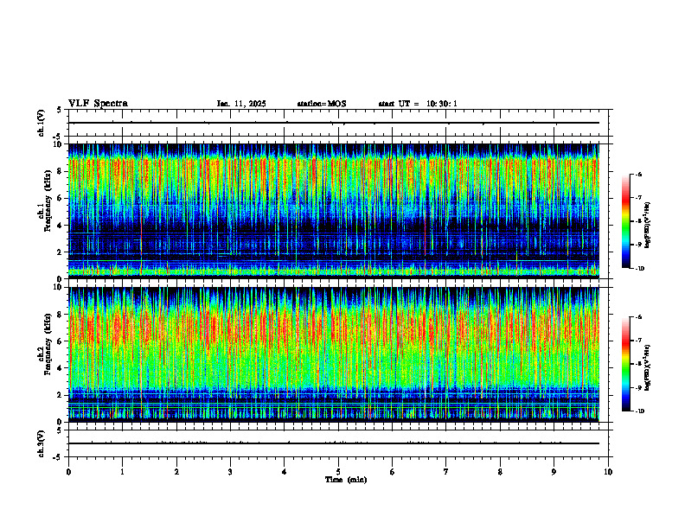Select the ch.2 "Frequency (kHz)" axis label
The image size is (685, 529).
tap(47, 343)
